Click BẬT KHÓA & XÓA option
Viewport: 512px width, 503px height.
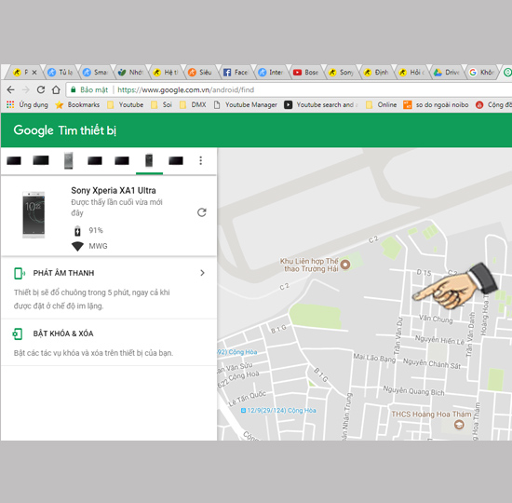[63, 333]
